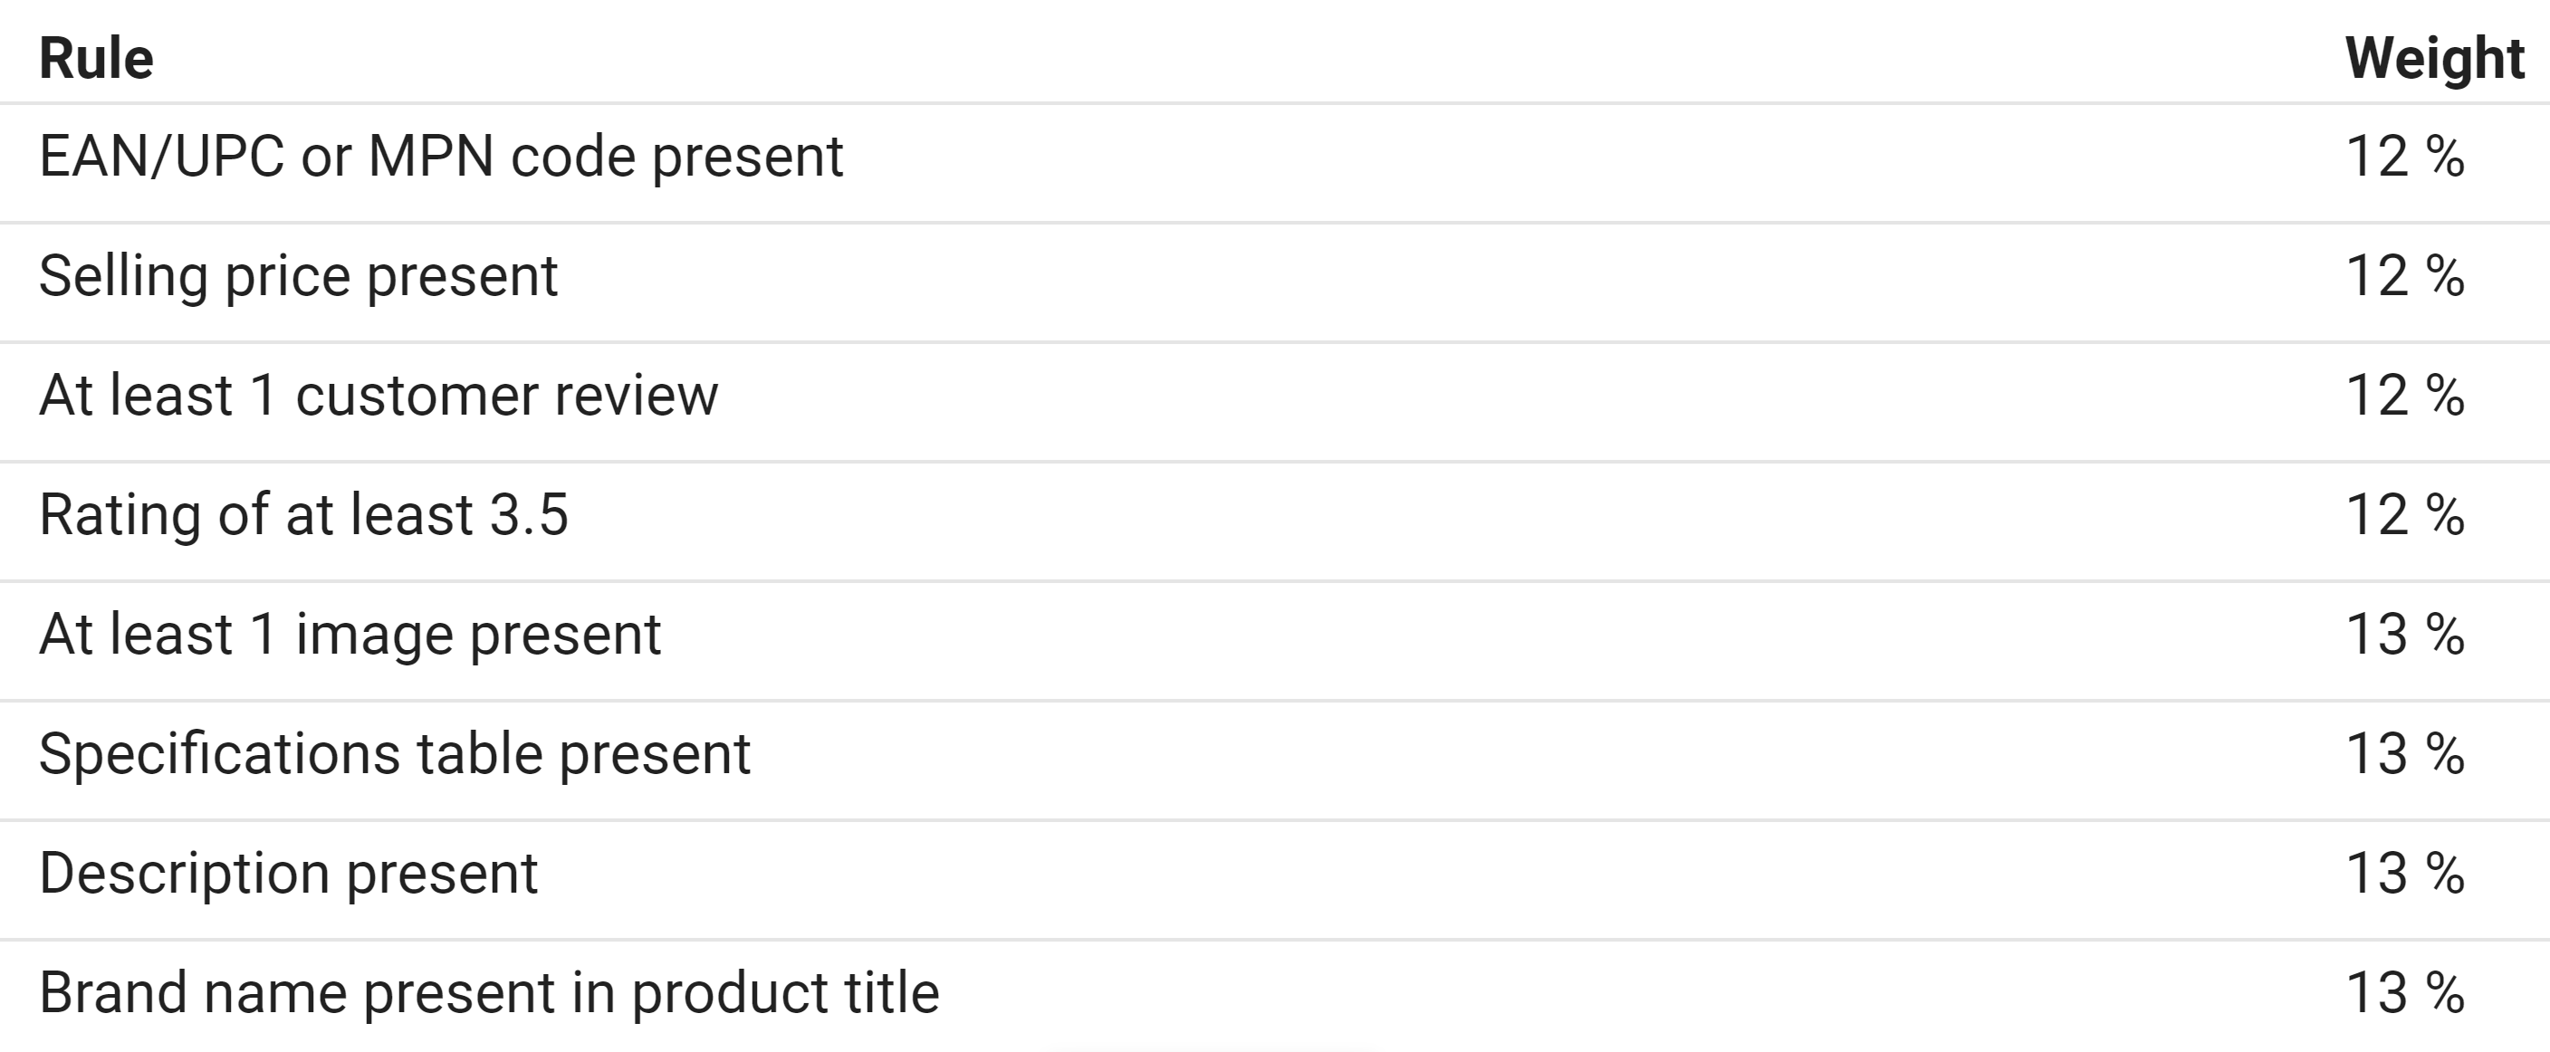Click the 13 % weight of Specifications table
Image resolution: width=2550 pixels, height=1052 pixels.
click(2404, 754)
